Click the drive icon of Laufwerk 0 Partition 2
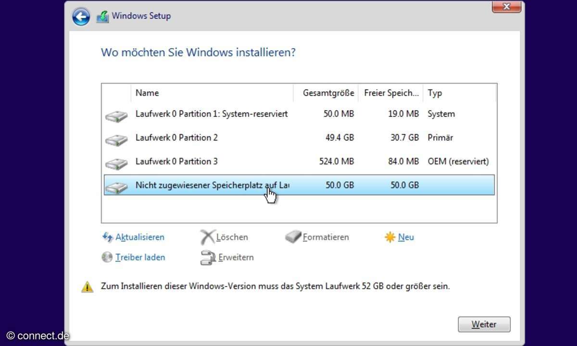 click(116, 139)
